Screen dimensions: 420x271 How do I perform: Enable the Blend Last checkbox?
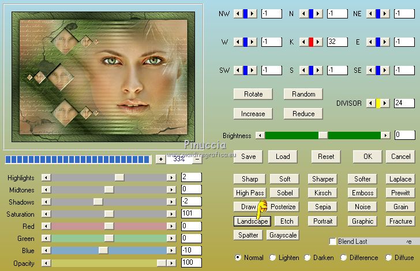click(333, 241)
